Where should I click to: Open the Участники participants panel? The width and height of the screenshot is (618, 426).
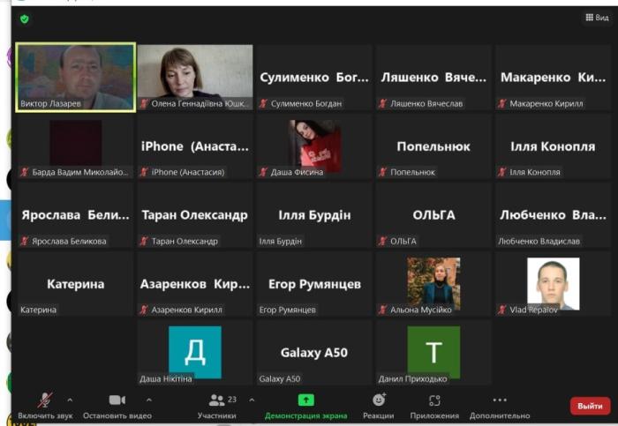tap(216, 404)
